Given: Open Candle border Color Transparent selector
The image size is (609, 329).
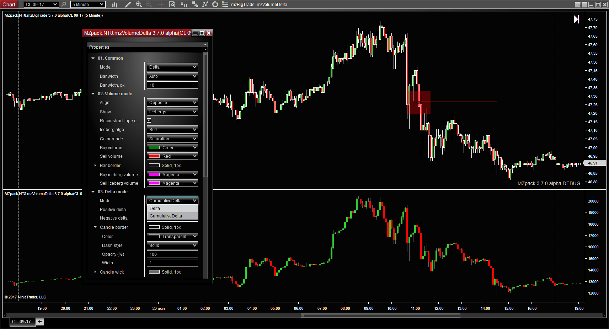Looking at the screenshot, I should click(x=172, y=236).
